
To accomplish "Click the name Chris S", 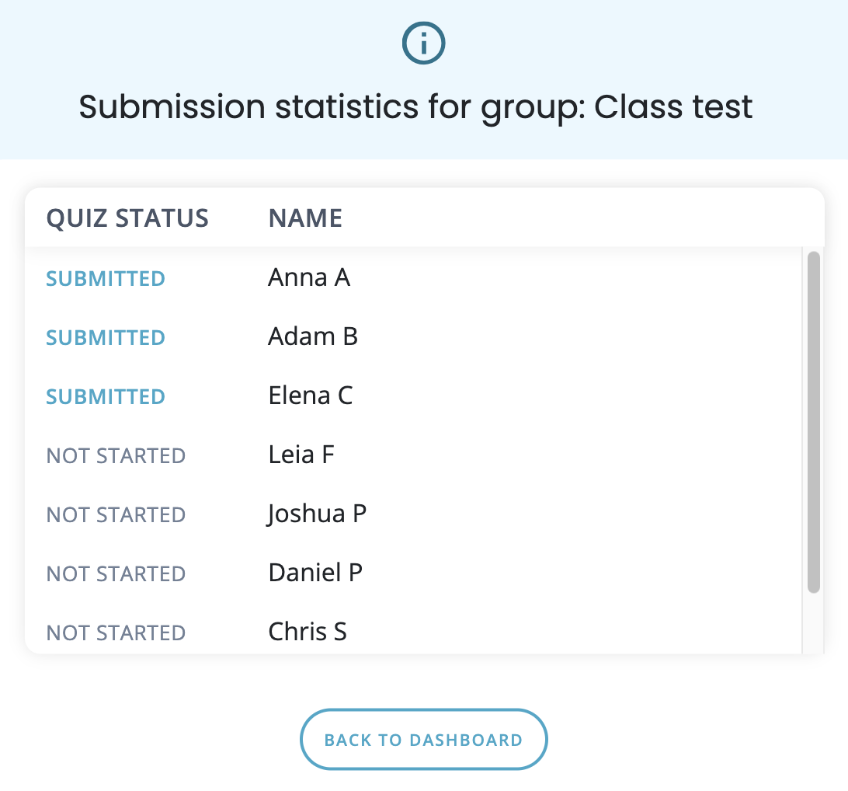I will (308, 632).
